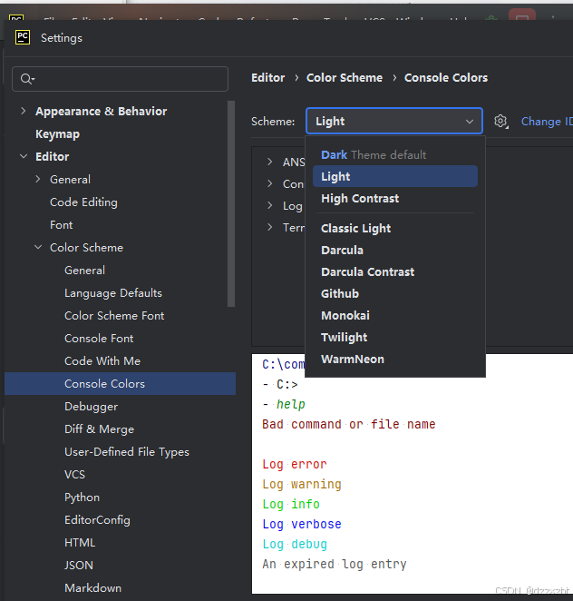Open Python color settings
Image resolution: width=573 pixels, height=601 pixels.
click(x=82, y=498)
